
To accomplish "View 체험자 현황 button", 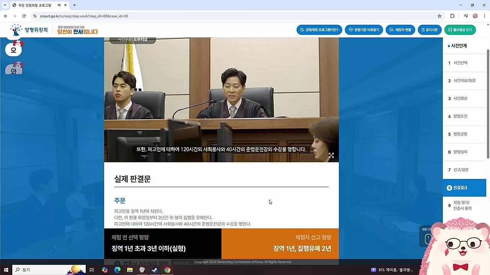I will pyautogui.click(x=400, y=30).
